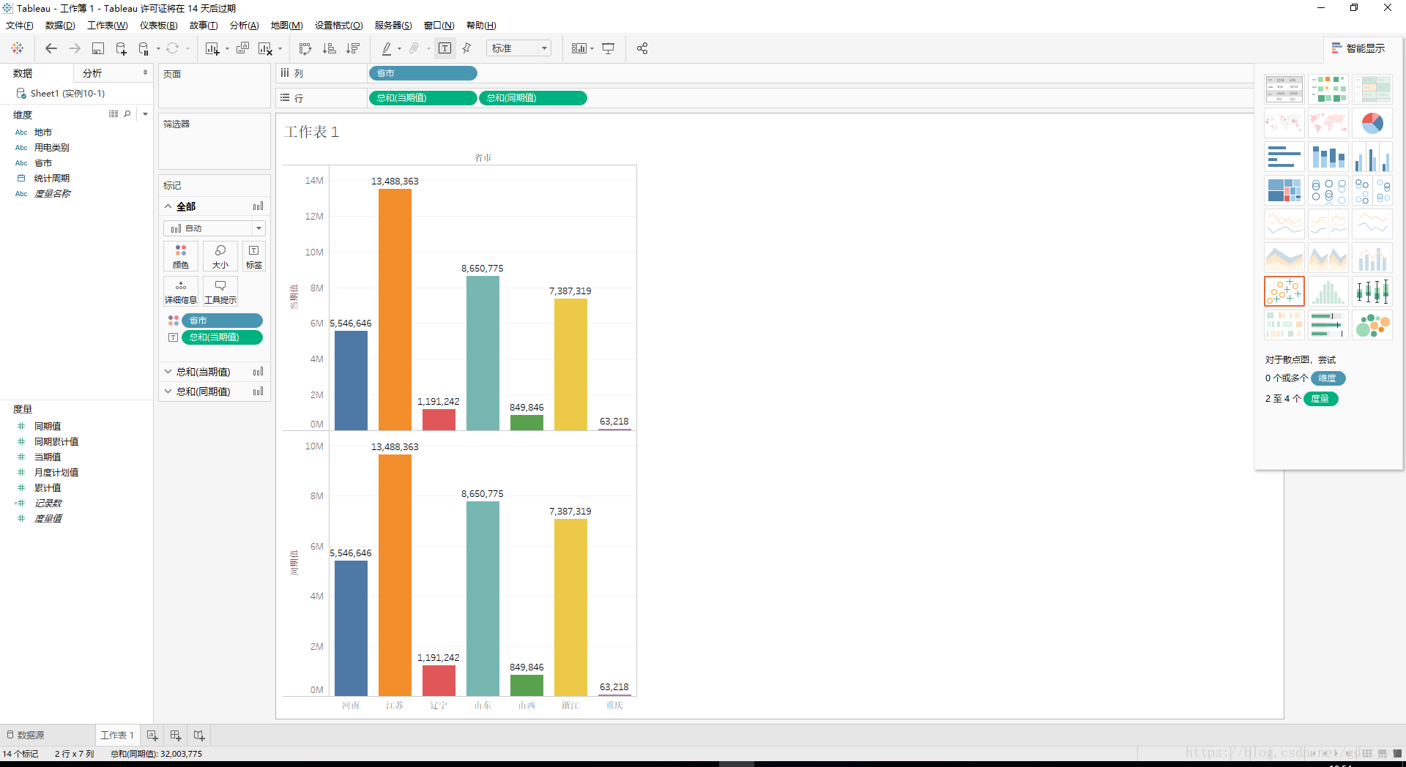The image size is (1406, 767).
Task: Save the workbook with the disk icon
Action: 98,48
